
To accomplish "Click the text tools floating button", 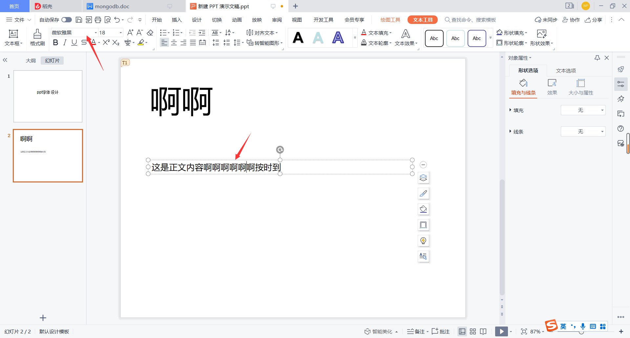I will click(x=423, y=257).
